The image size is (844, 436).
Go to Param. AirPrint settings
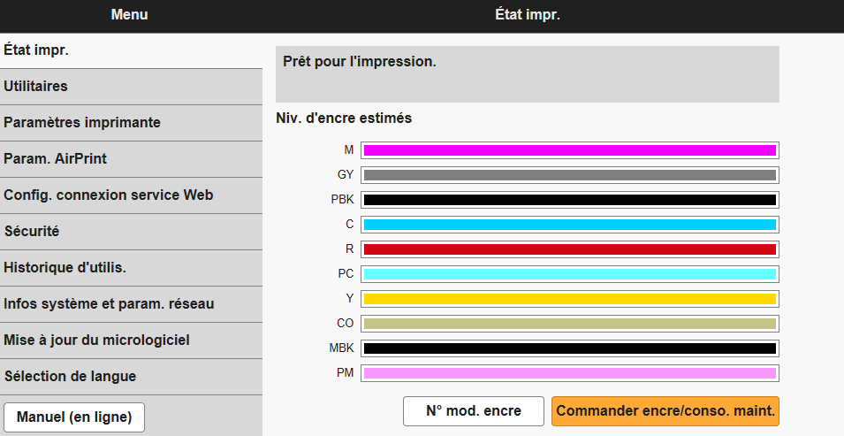tap(131, 159)
